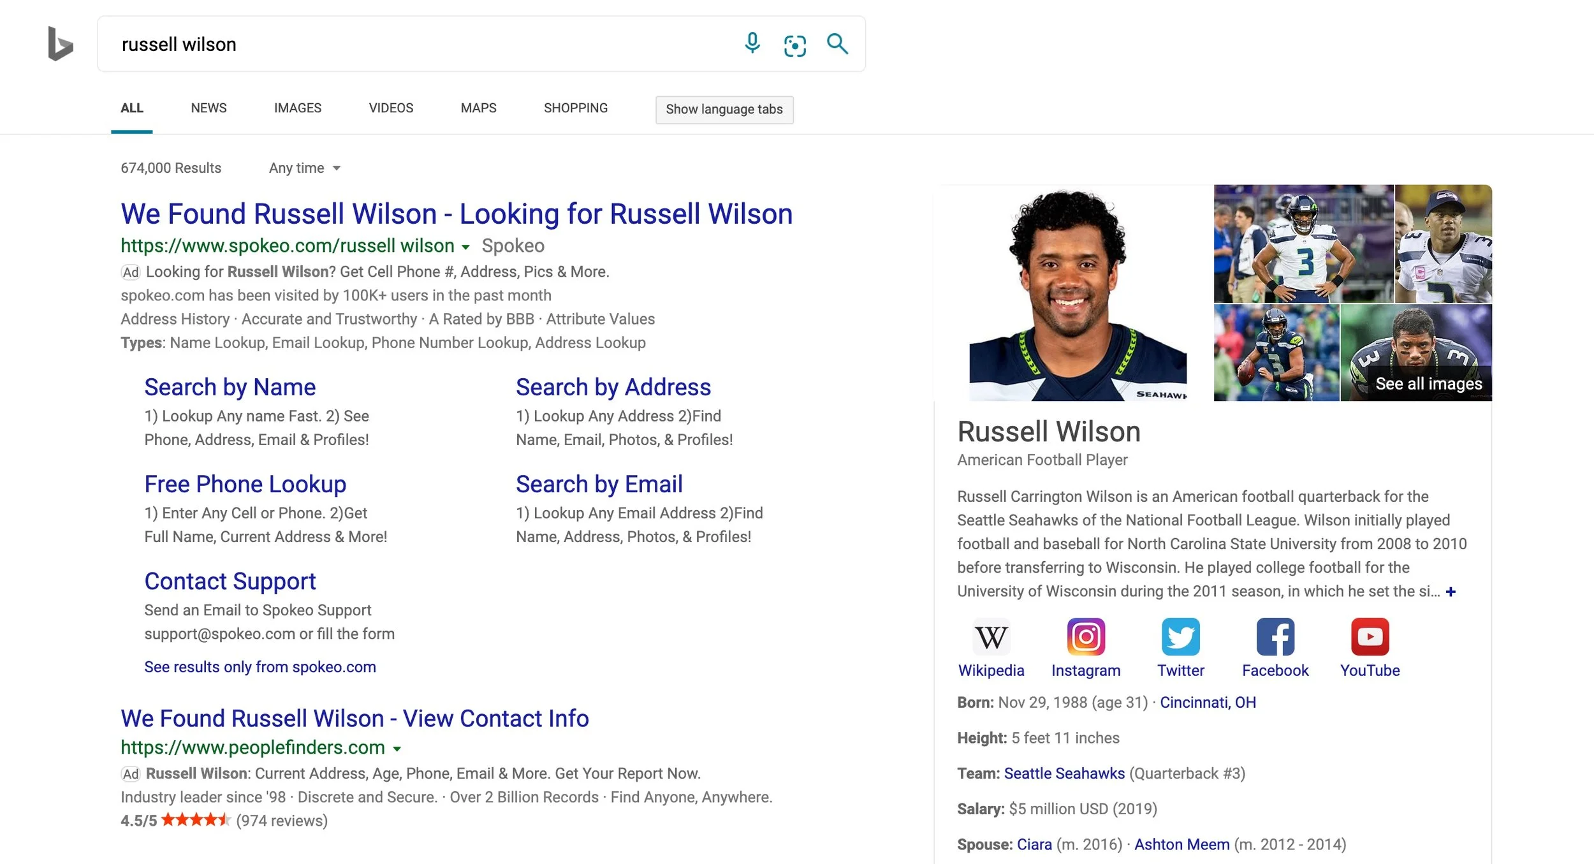The image size is (1594, 864).
Task: Open the Twitter bird icon
Action: click(1180, 636)
